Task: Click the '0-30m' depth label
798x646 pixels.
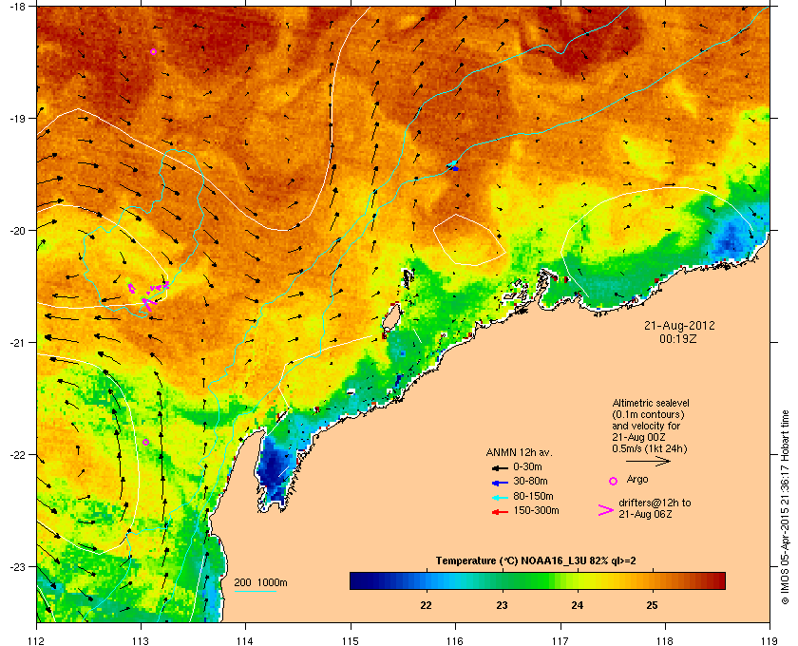Action: coord(527,466)
